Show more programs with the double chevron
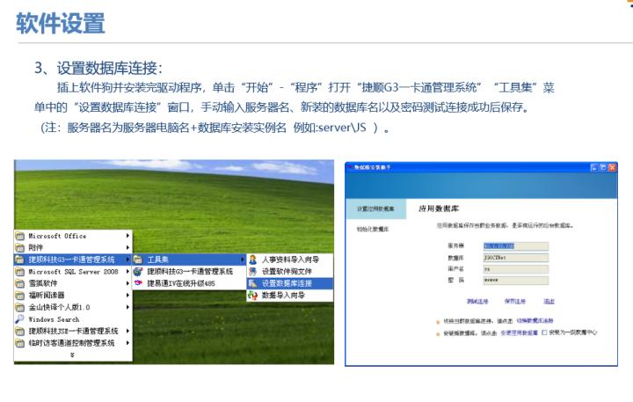 coord(72,355)
